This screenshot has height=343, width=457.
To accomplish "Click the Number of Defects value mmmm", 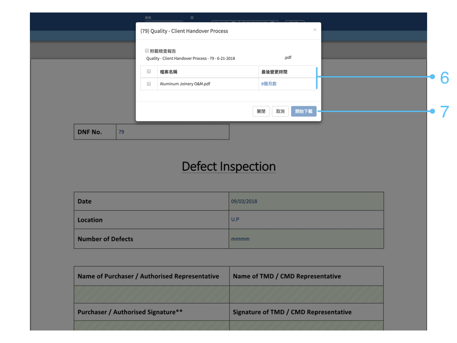I will pos(240,239).
